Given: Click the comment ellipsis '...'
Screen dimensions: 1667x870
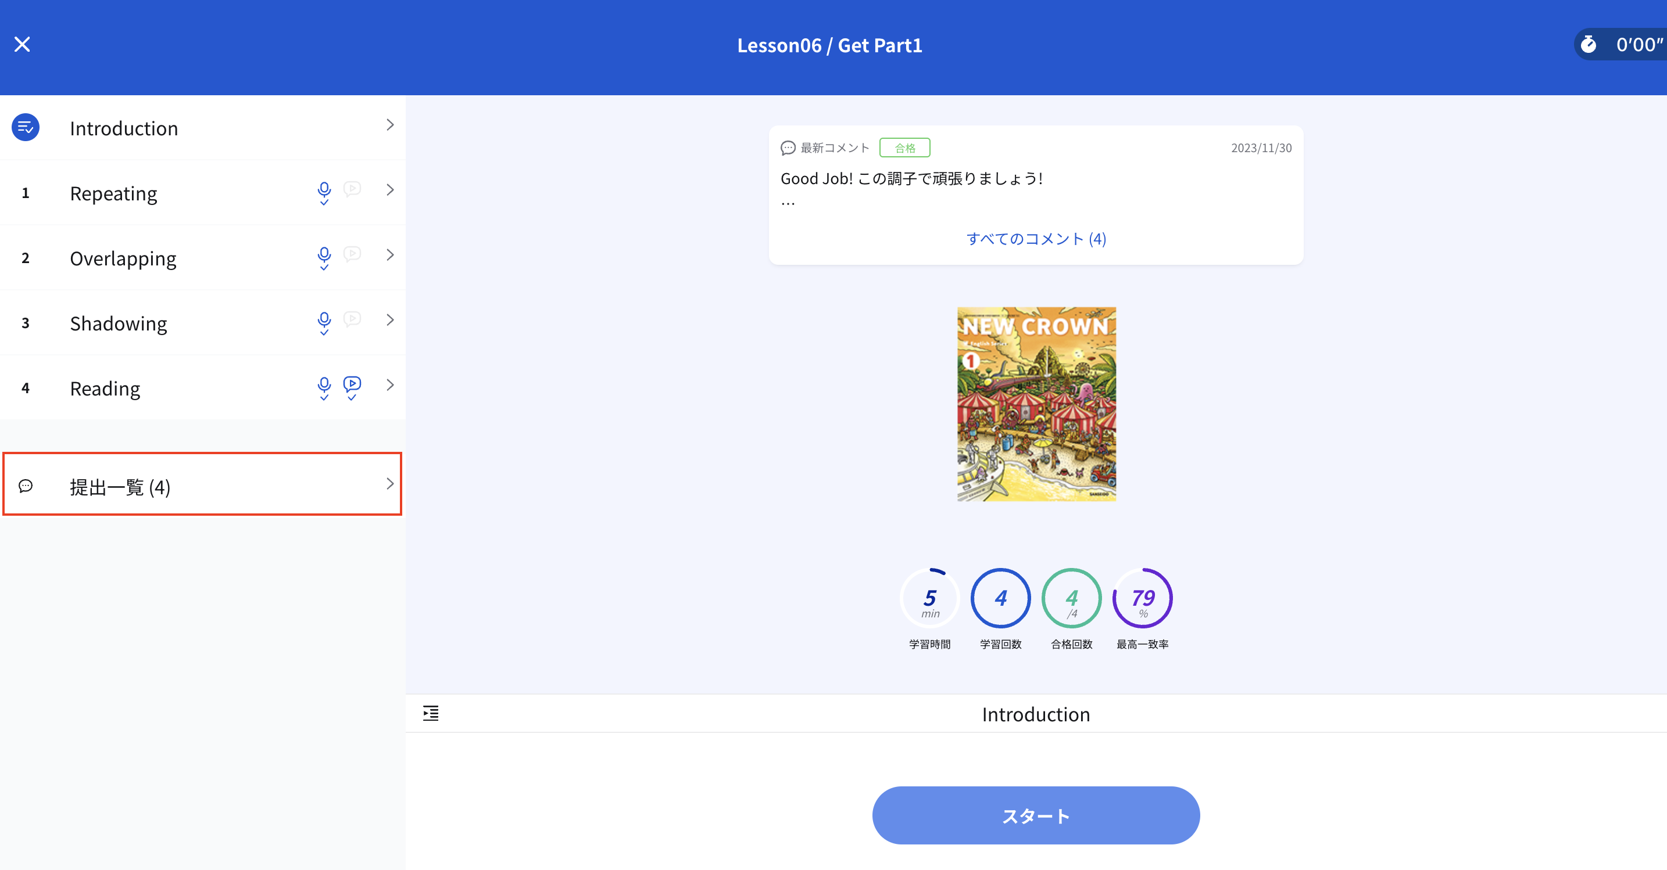Looking at the screenshot, I should [x=788, y=204].
